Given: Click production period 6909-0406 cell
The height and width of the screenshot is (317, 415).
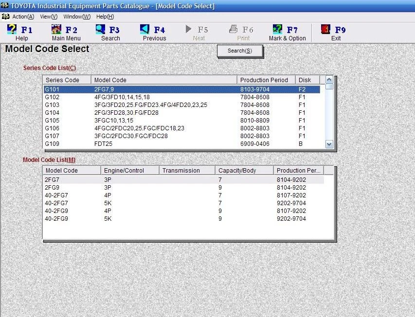Looking at the screenshot, I should pos(254,144).
